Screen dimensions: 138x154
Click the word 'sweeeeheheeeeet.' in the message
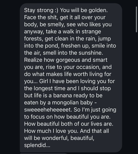(48, 110)
